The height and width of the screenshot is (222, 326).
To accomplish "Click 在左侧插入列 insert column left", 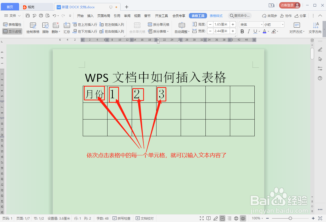I will (x=112, y=24).
